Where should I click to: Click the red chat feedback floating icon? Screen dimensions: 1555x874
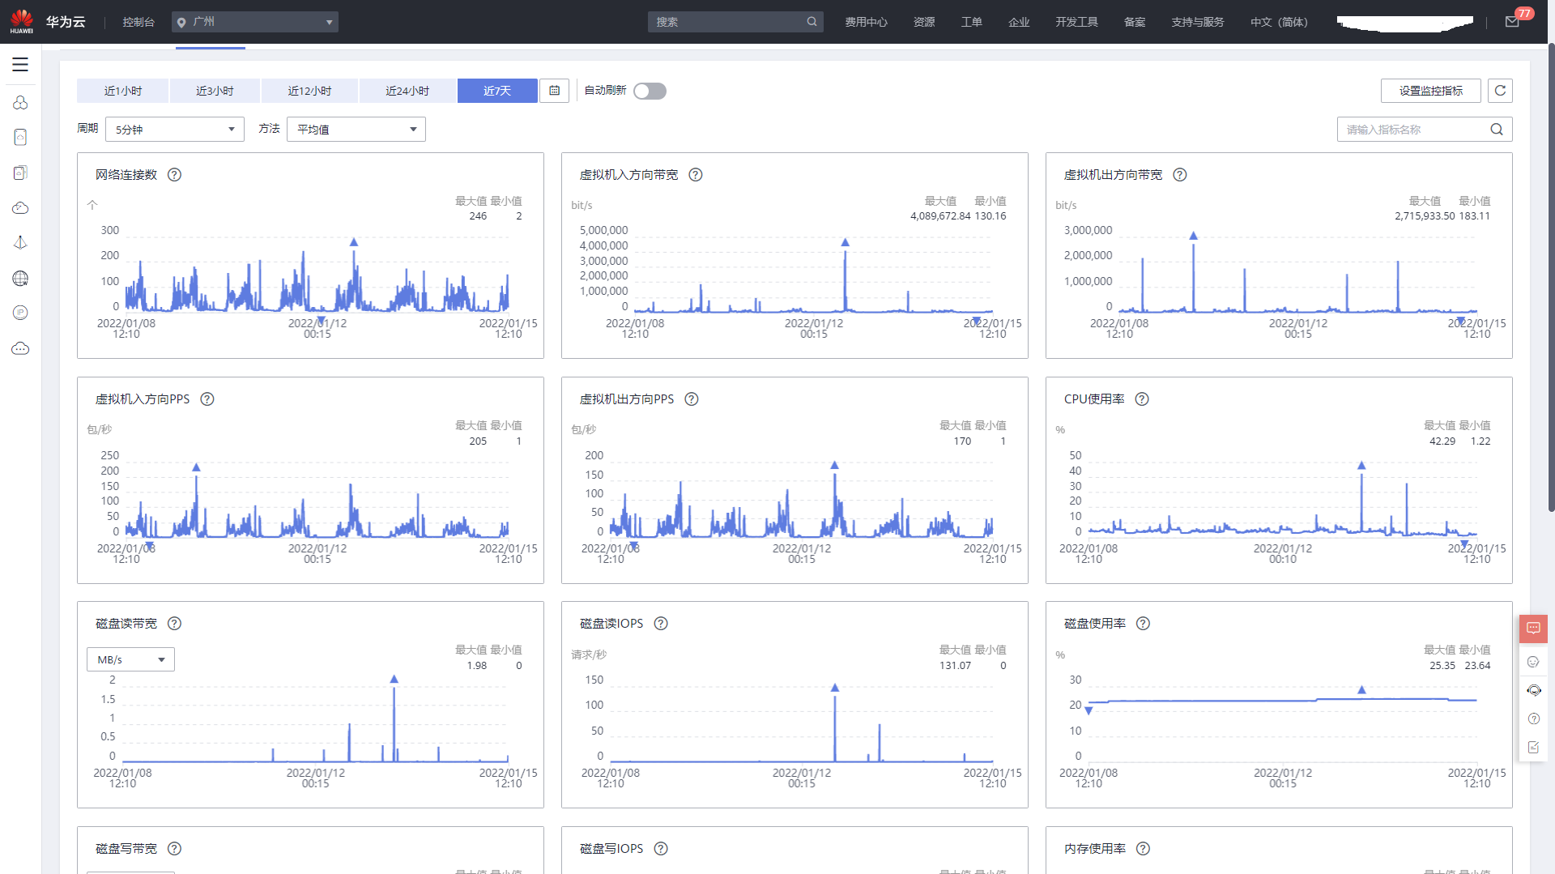pyautogui.click(x=1533, y=629)
